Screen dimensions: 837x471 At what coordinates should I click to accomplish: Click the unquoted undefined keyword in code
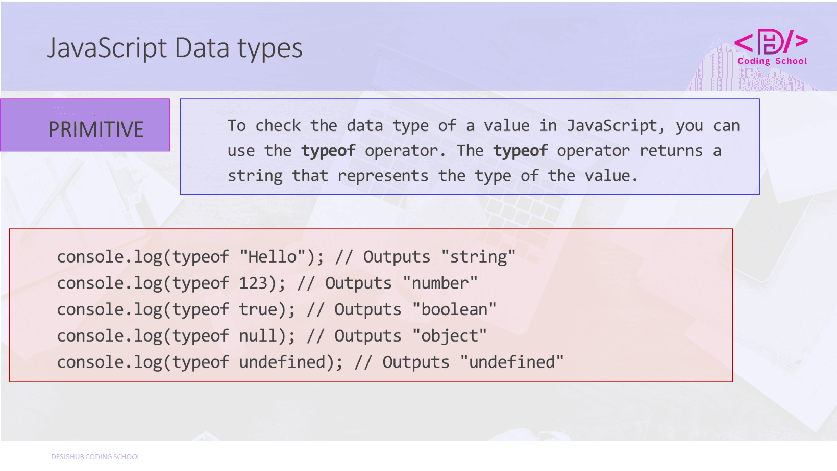coord(282,362)
